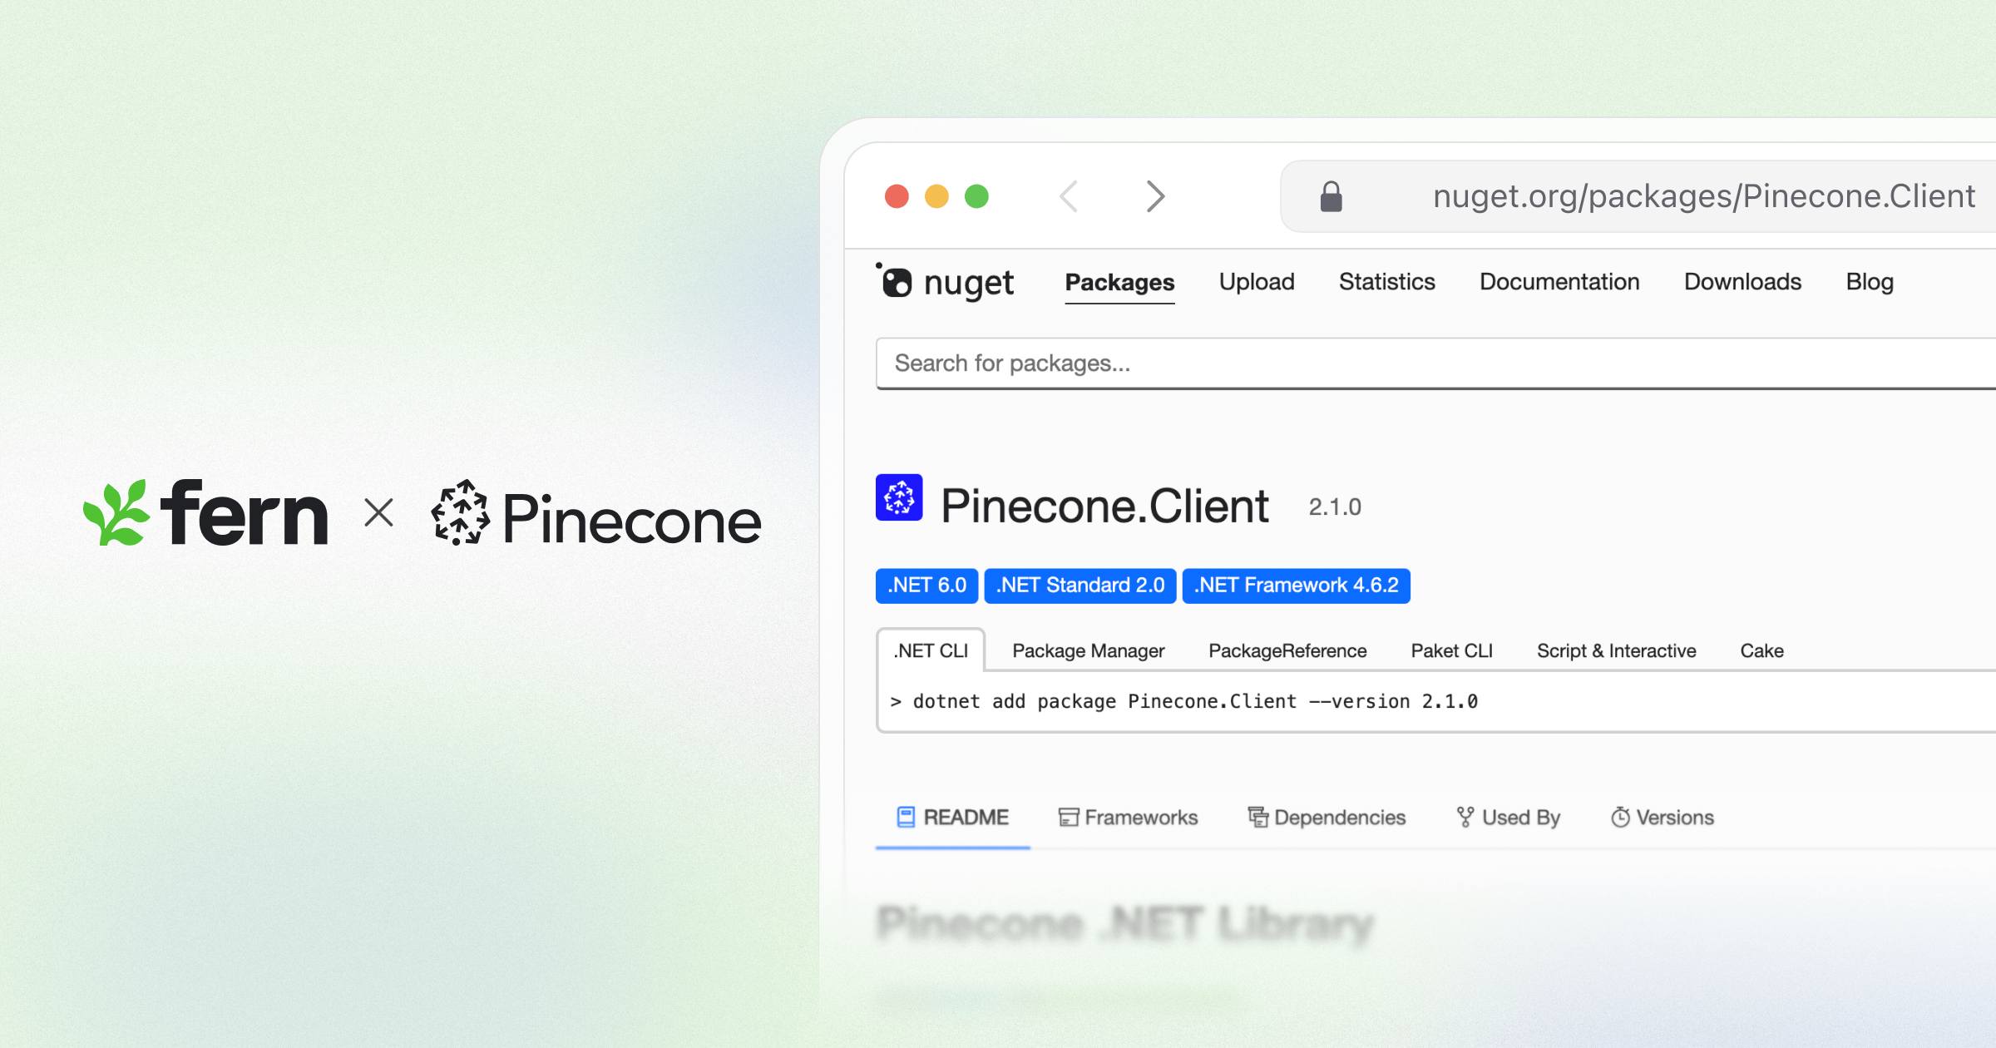Click the Pinecone.Client package icon
Image resolution: width=1996 pixels, height=1048 pixels.
899,497
